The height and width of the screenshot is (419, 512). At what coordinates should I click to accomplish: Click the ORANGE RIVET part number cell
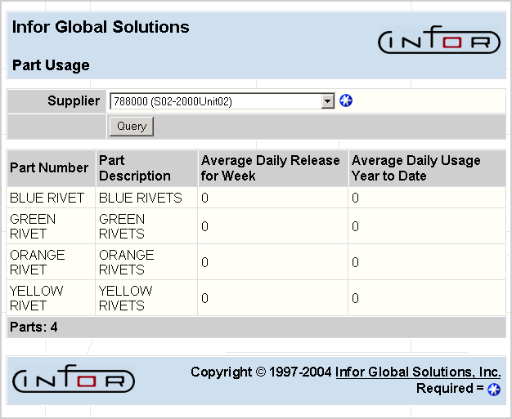[x=37, y=262]
